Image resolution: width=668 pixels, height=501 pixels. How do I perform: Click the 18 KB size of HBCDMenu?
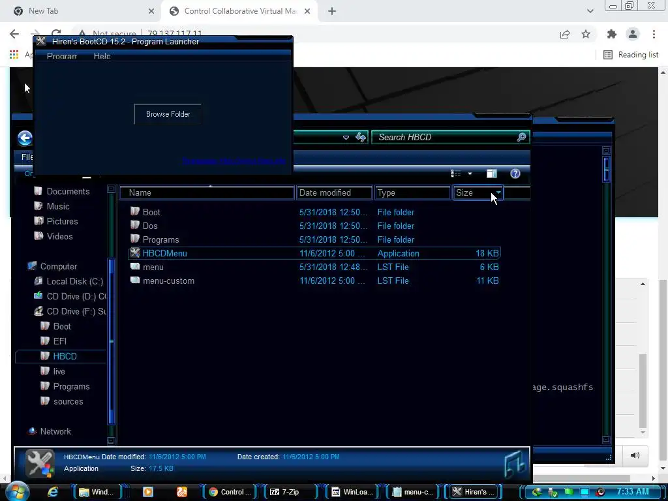pos(487,253)
